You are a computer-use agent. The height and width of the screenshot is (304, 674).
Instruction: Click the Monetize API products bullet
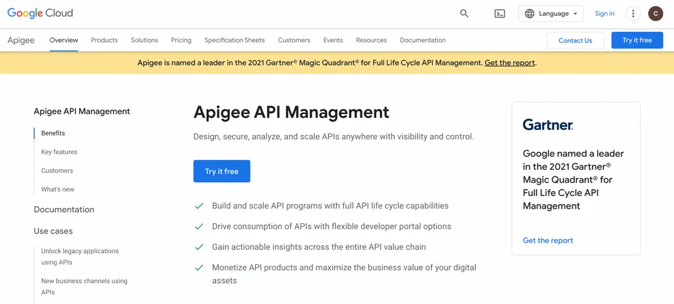pyautogui.click(x=344, y=274)
